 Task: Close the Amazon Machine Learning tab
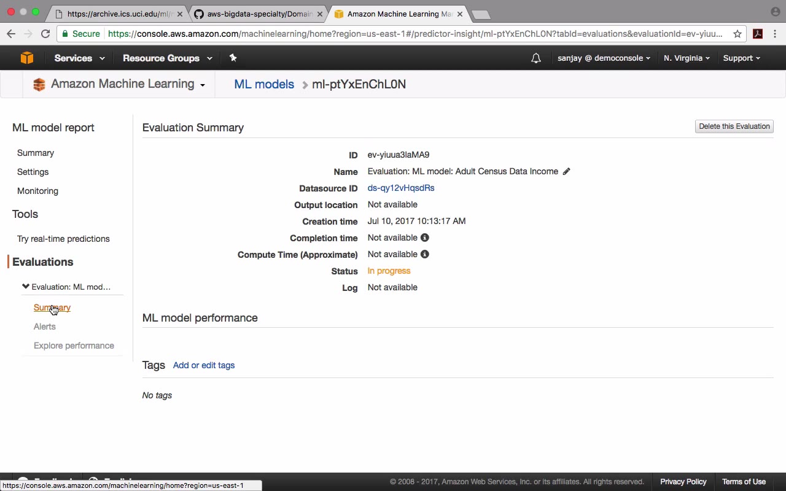coord(460,14)
